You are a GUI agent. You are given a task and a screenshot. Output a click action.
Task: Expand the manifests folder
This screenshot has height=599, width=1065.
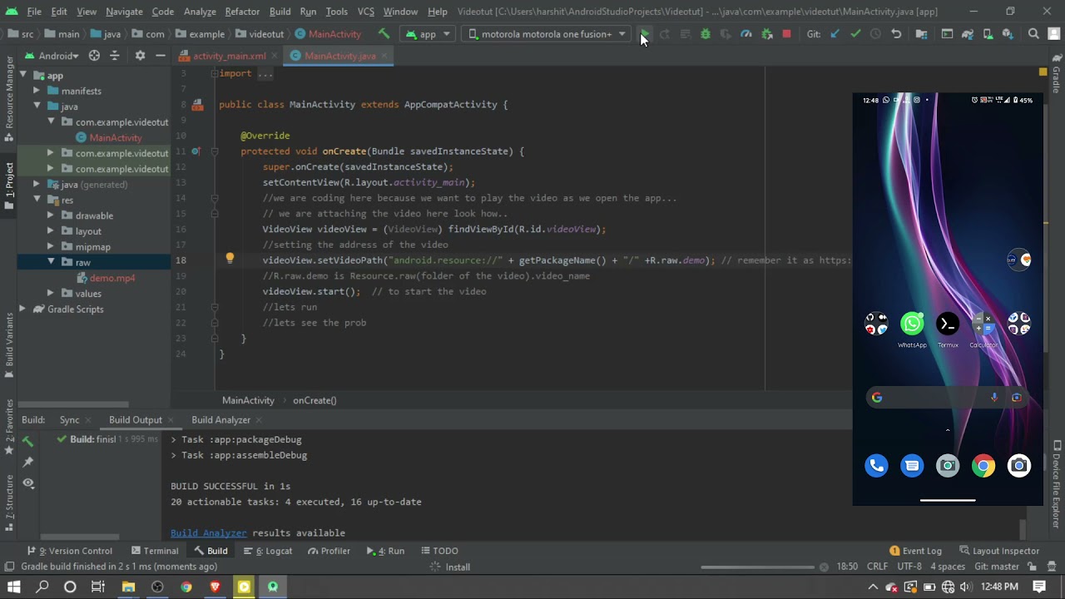tap(37, 91)
